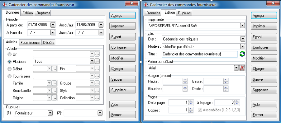Increase the Droite margin with up arrow

point(226,87)
